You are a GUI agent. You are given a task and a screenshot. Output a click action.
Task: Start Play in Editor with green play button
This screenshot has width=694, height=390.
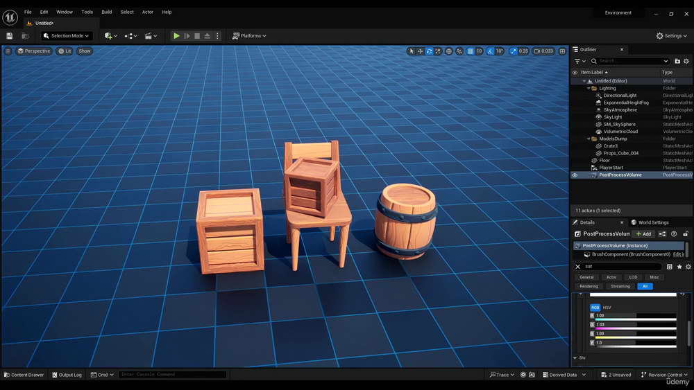[x=176, y=36]
